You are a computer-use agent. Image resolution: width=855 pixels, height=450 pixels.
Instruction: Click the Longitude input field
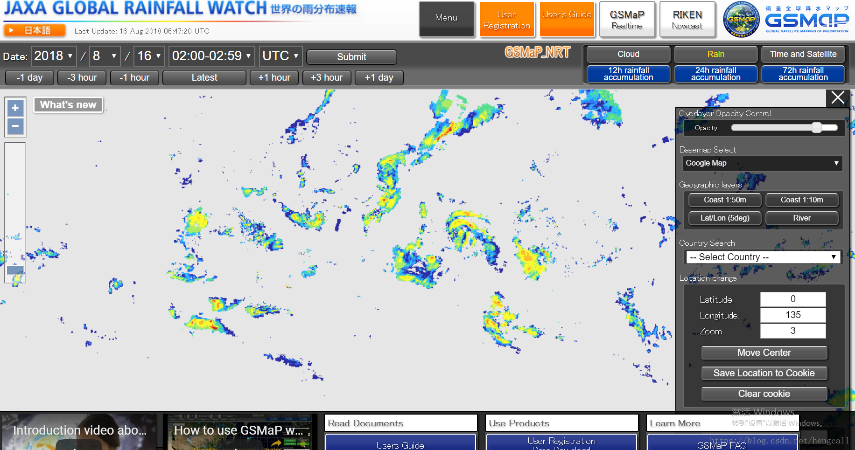pos(793,315)
